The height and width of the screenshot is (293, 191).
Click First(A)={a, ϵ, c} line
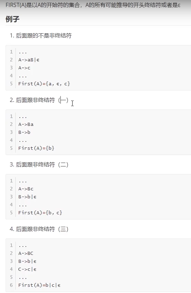coord(44,84)
